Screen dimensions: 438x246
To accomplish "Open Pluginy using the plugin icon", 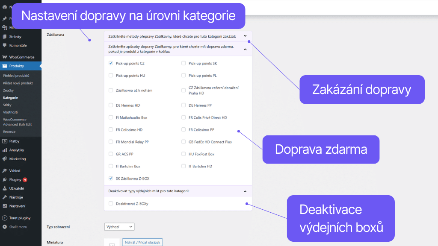I will click(5, 179).
